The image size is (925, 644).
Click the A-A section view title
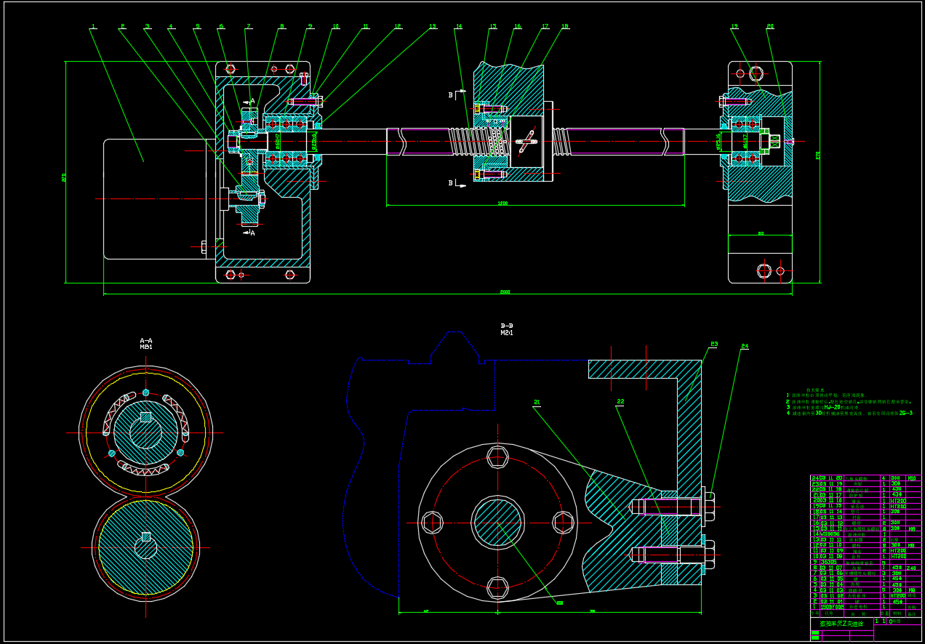tap(146, 340)
